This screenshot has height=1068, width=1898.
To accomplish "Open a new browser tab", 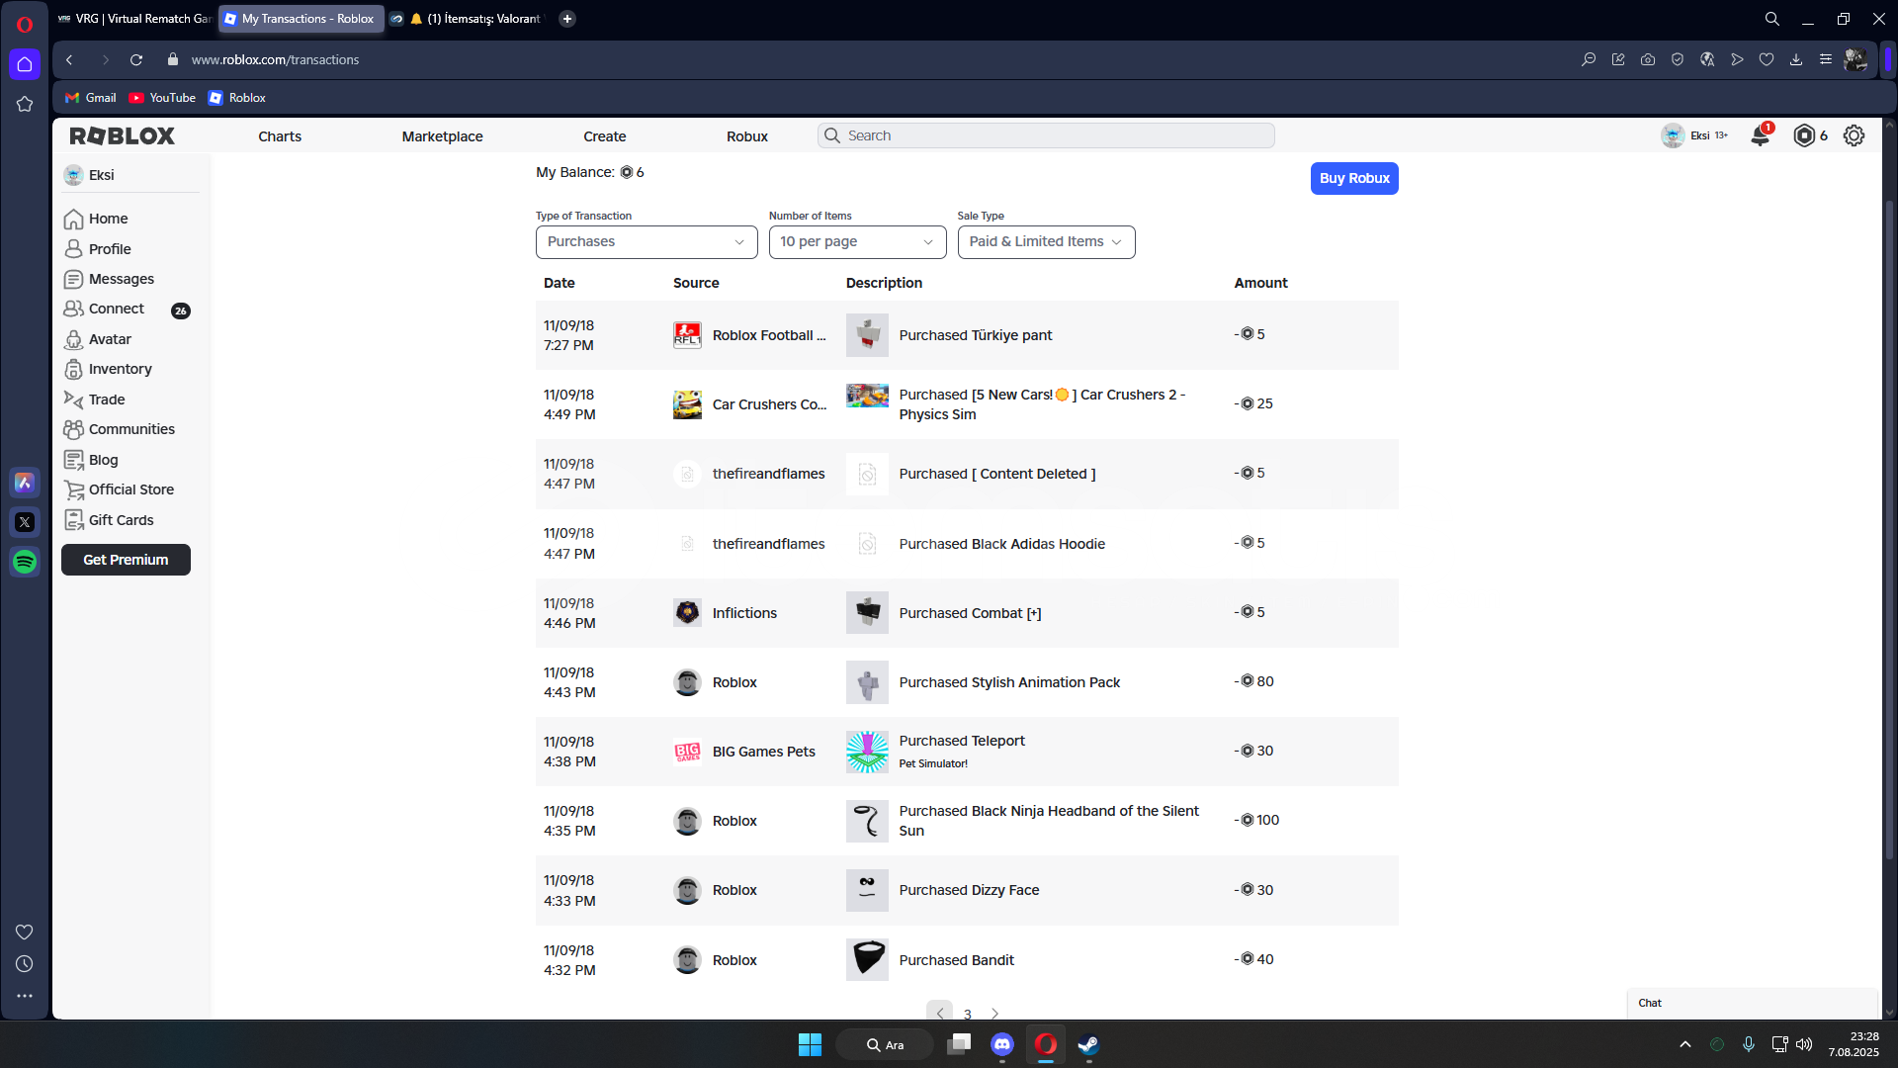I will 567,19.
